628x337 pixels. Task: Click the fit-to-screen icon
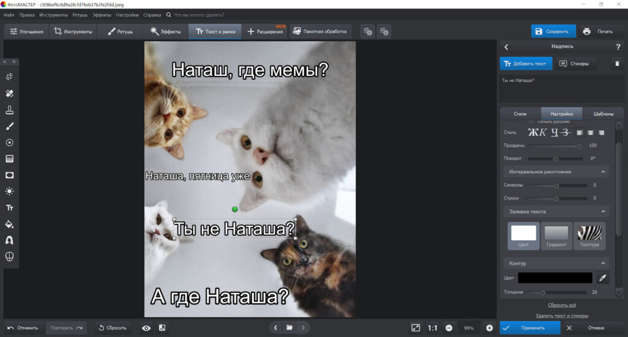(x=416, y=328)
